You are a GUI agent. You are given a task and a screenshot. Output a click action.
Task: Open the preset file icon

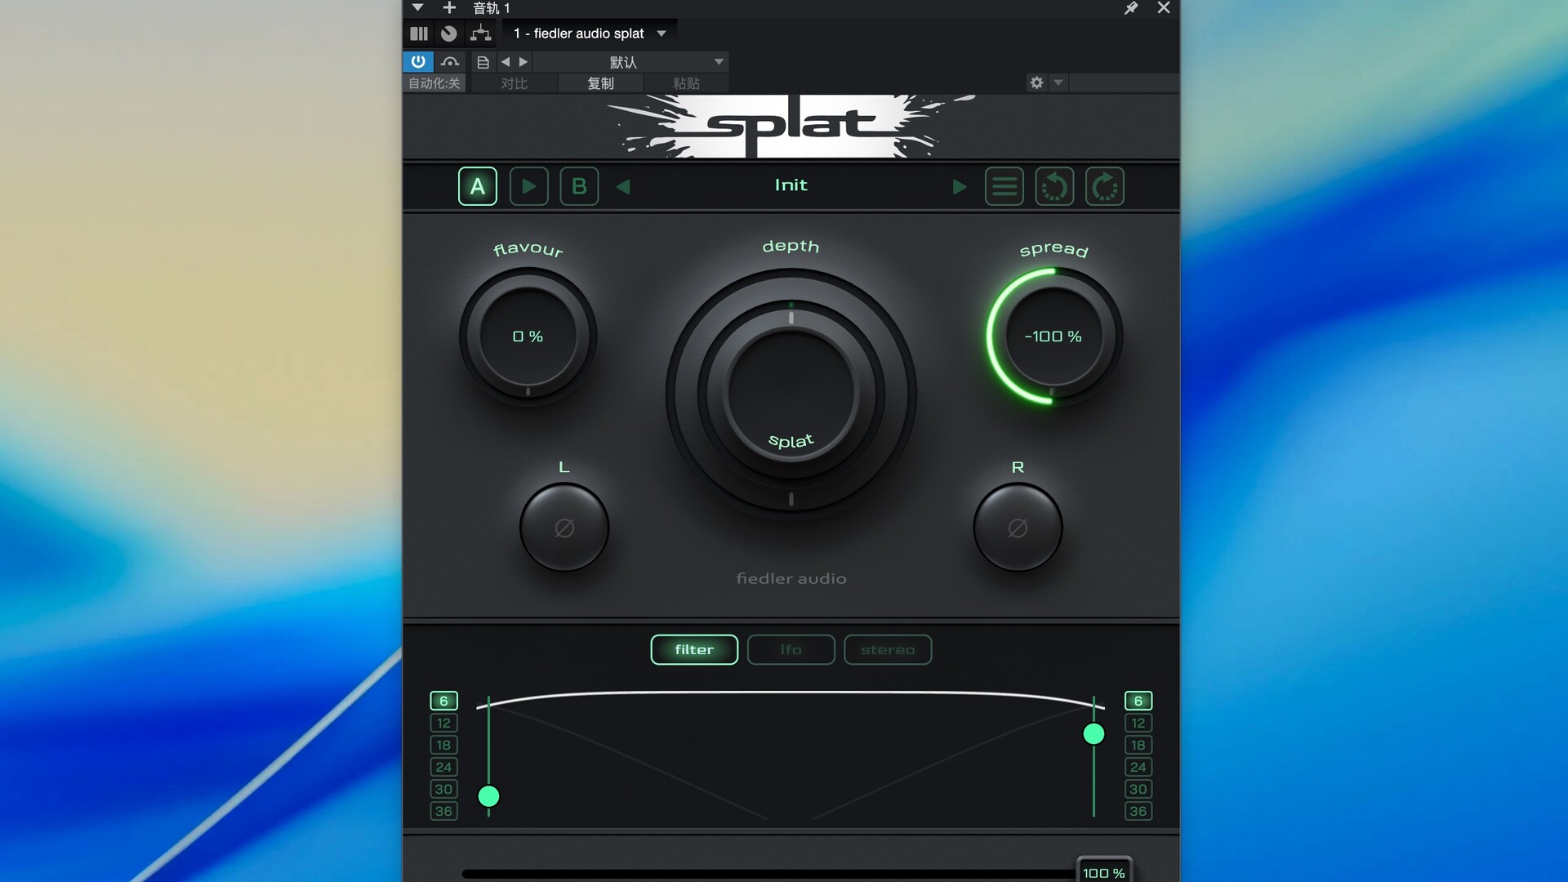[483, 62]
